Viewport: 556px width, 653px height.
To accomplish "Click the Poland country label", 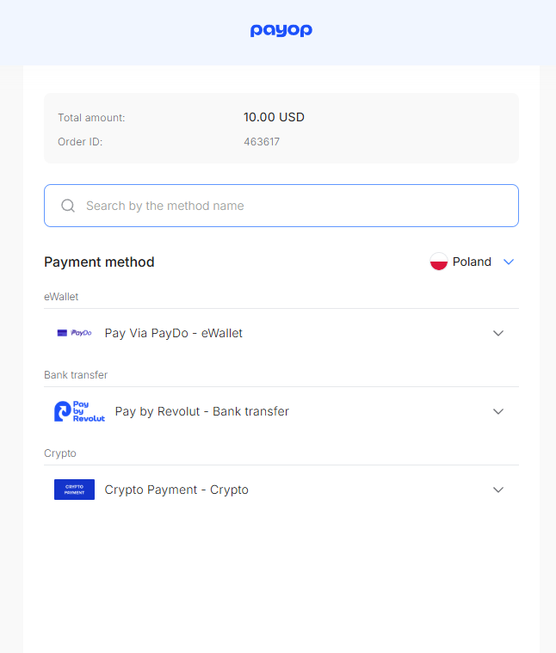I will click(x=472, y=262).
